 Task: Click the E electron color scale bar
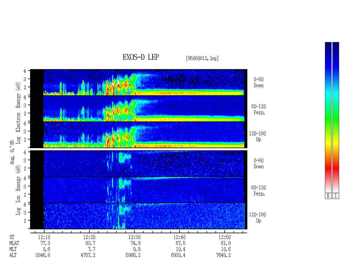pos(328,117)
